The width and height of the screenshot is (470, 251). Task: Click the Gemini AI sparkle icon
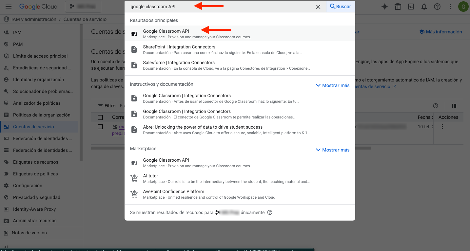[x=385, y=7]
